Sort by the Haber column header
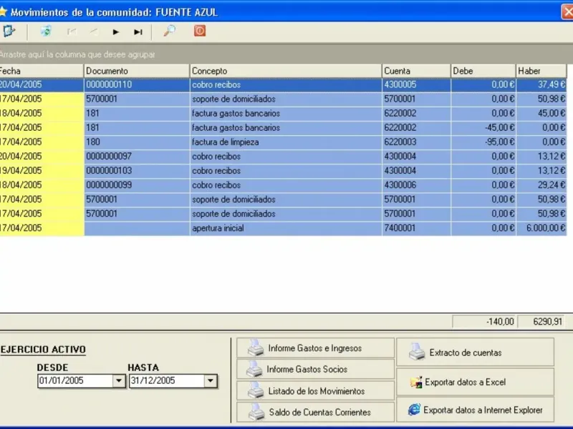This screenshot has width=573, height=429. pos(541,71)
